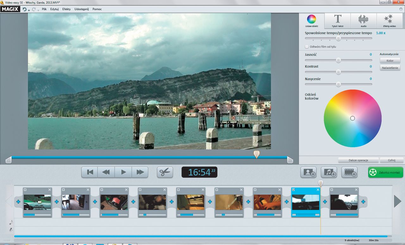The image size is (405, 245).
Task: Tick the checkbox on the fourth clip
Action: 140,189
